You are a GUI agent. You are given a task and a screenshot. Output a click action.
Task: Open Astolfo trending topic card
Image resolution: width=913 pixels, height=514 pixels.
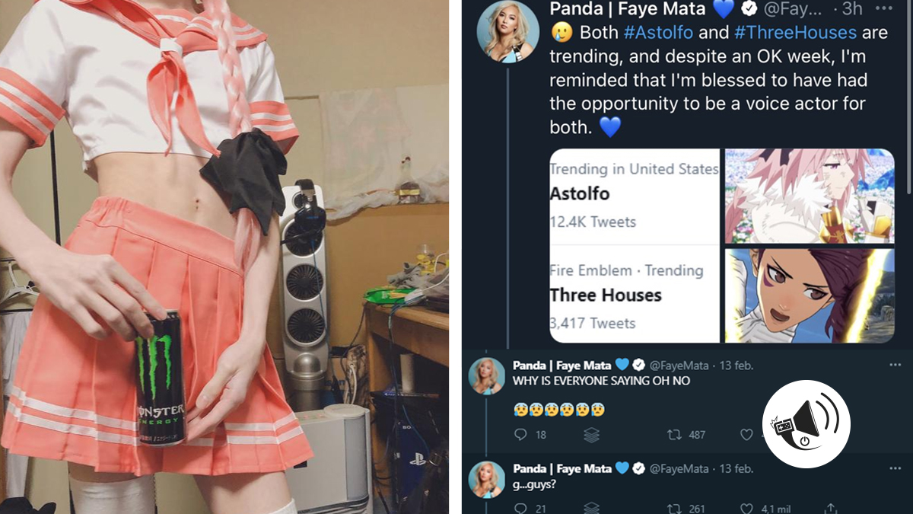(635, 196)
